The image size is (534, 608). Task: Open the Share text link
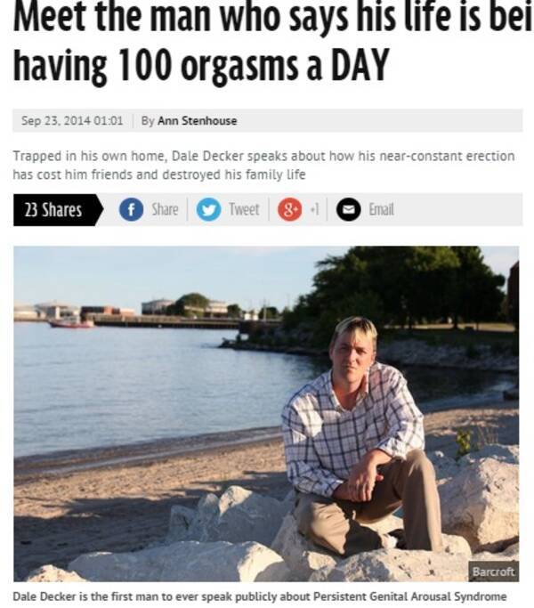tap(165, 209)
